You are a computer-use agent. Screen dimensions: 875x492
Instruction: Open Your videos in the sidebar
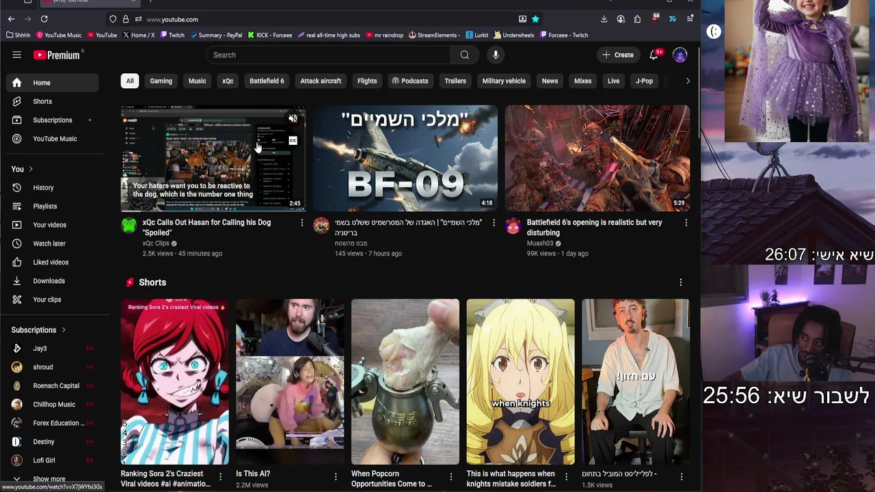[x=53, y=225]
